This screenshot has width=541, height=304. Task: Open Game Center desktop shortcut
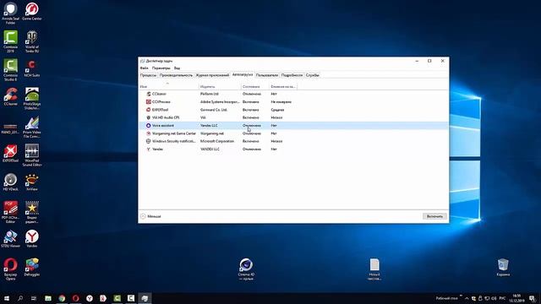click(32, 11)
